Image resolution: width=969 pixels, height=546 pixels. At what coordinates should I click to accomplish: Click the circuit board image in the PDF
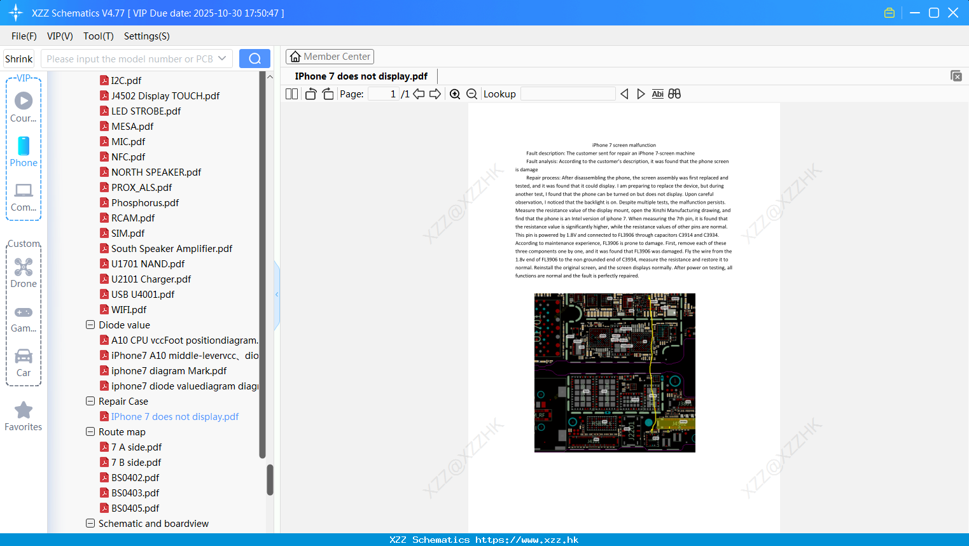(x=615, y=373)
